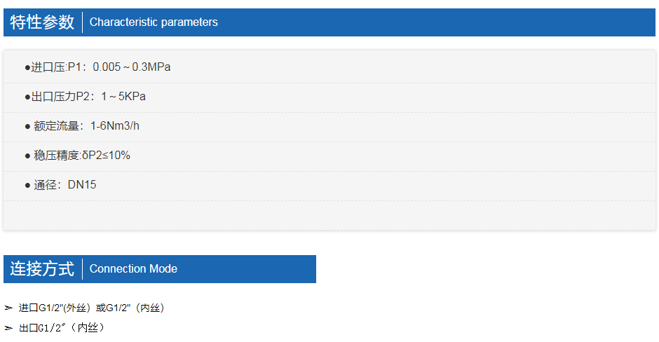
Task: Click the 额定流量 1-6Nm3/h row
Action: (x=329, y=127)
